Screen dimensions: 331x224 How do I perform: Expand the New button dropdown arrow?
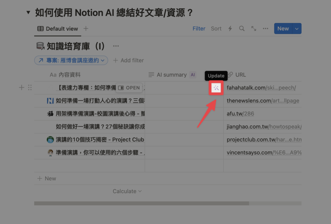[x=297, y=28]
